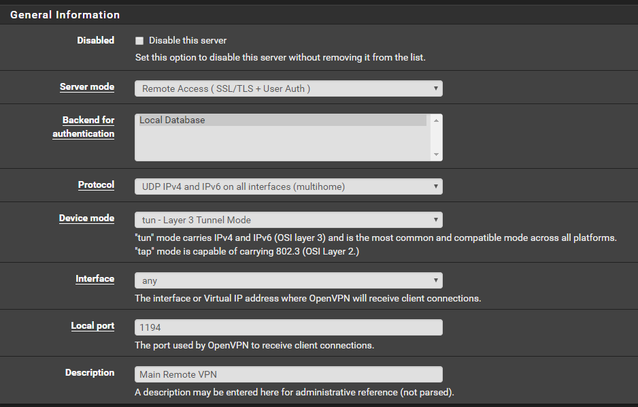Expand the Interface dropdown set to any

click(x=288, y=280)
